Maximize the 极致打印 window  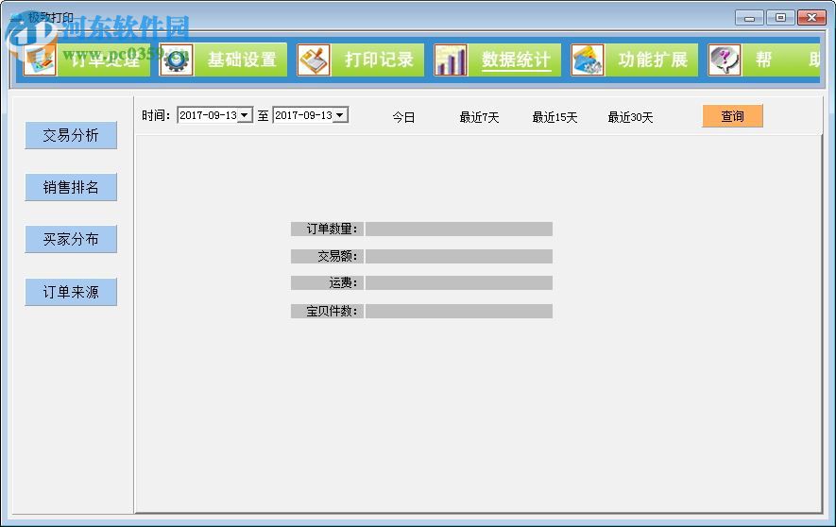coord(780,18)
